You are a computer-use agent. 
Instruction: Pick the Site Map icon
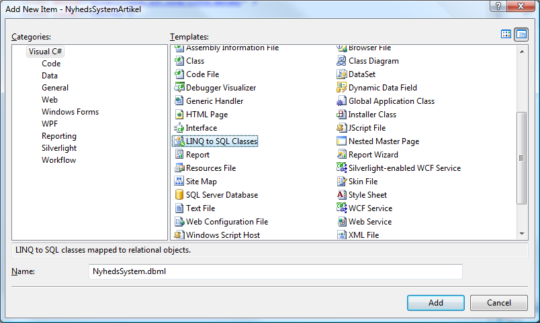coord(179,182)
